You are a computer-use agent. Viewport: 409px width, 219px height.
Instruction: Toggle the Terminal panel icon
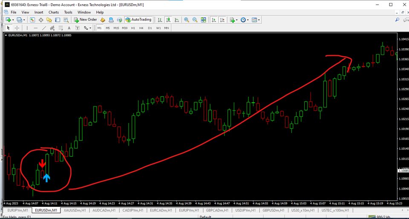pyautogui.click(x=58, y=20)
